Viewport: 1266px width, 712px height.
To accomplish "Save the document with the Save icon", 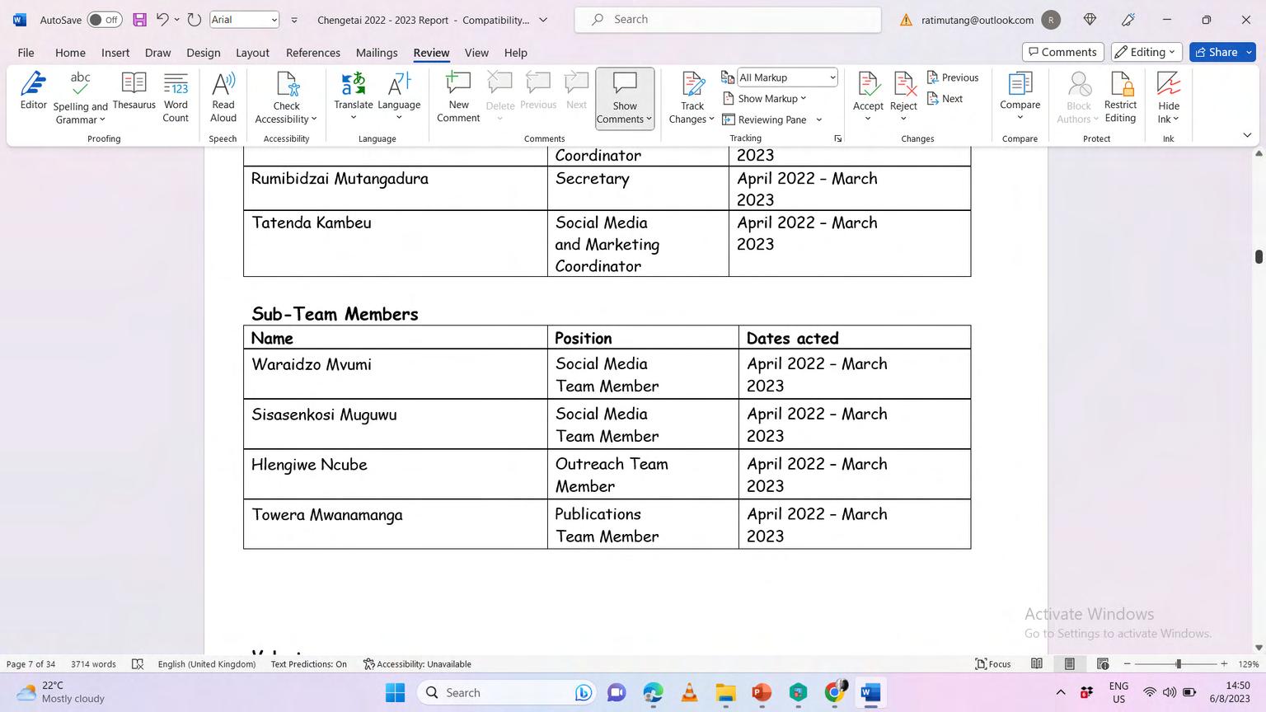I will 139,20.
